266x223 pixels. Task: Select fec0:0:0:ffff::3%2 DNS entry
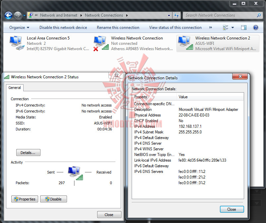[x=192, y=183]
